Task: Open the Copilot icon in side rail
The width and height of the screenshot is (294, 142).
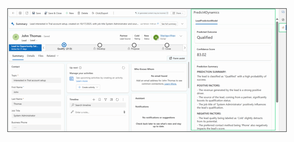Action: click(283, 20)
